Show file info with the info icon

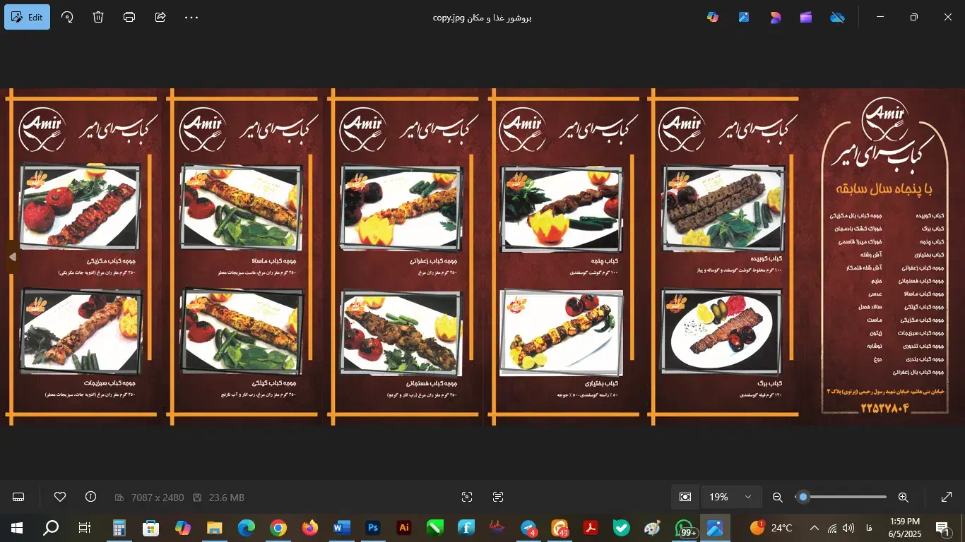pos(90,497)
